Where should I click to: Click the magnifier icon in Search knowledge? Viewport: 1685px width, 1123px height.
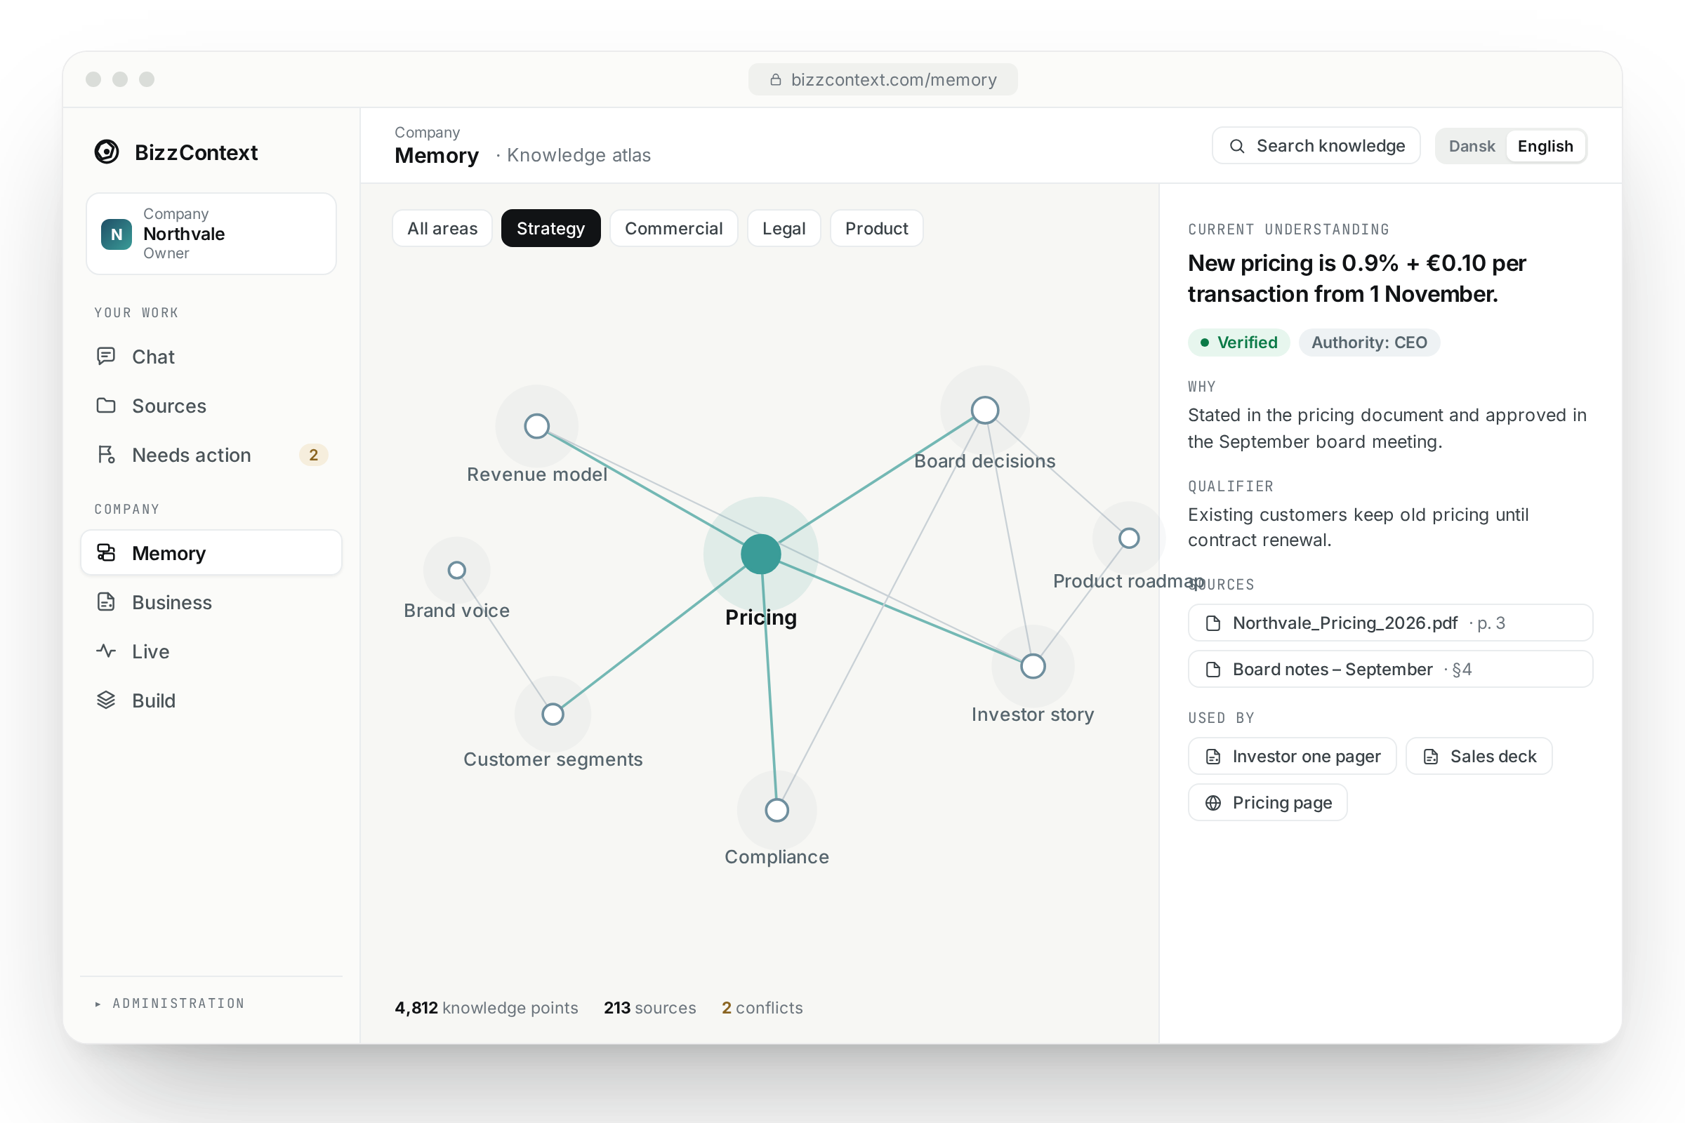(x=1237, y=146)
